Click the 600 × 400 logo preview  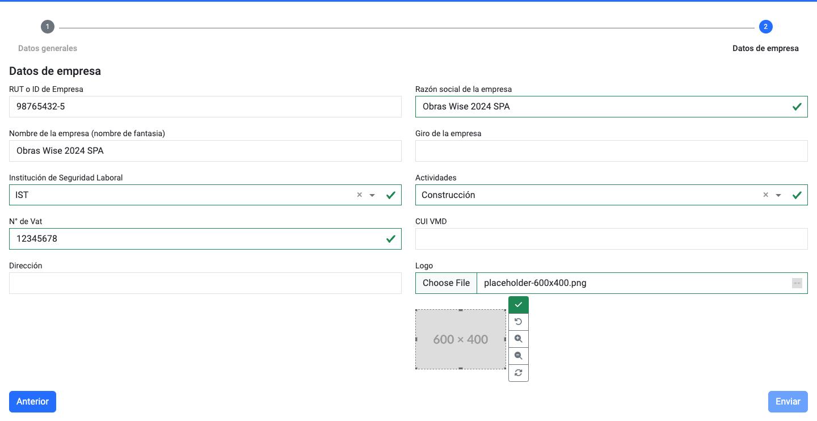click(x=460, y=339)
